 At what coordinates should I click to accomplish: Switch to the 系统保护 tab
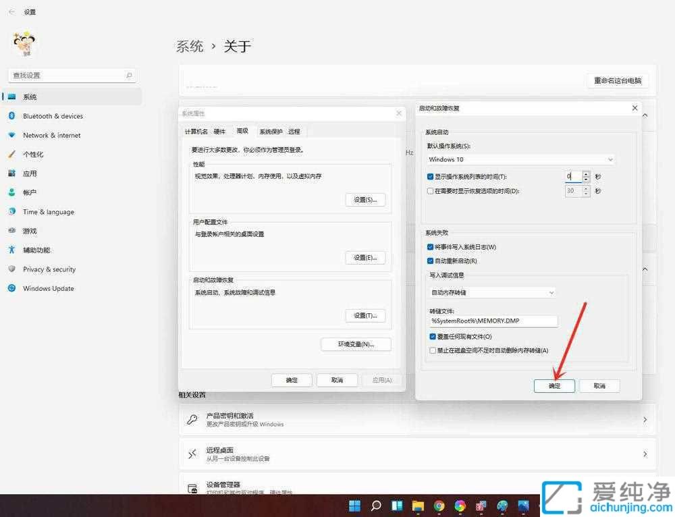pyautogui.click(x=271, y=132)
